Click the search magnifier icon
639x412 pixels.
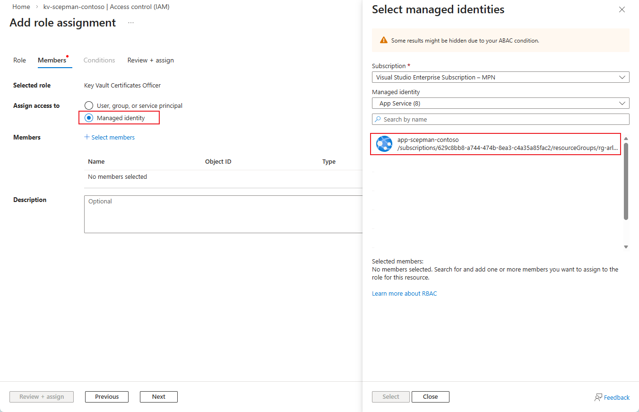click(x=378, y=119)
